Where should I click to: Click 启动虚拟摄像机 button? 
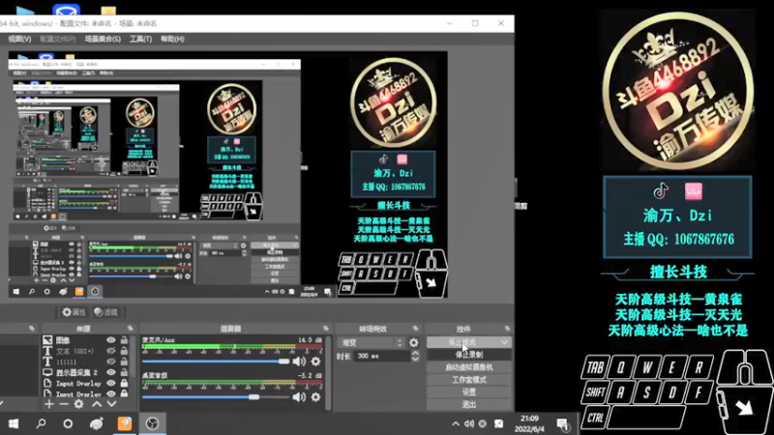(x=469, y=367)
